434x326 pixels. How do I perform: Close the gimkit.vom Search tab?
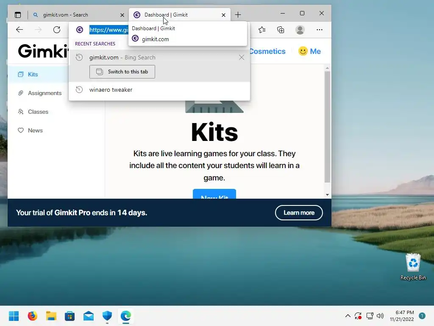point(122,15)
